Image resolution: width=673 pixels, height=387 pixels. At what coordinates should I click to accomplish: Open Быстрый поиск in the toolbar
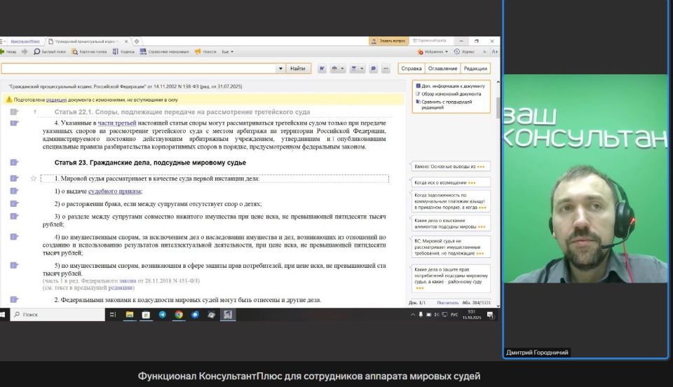point(49,52)
